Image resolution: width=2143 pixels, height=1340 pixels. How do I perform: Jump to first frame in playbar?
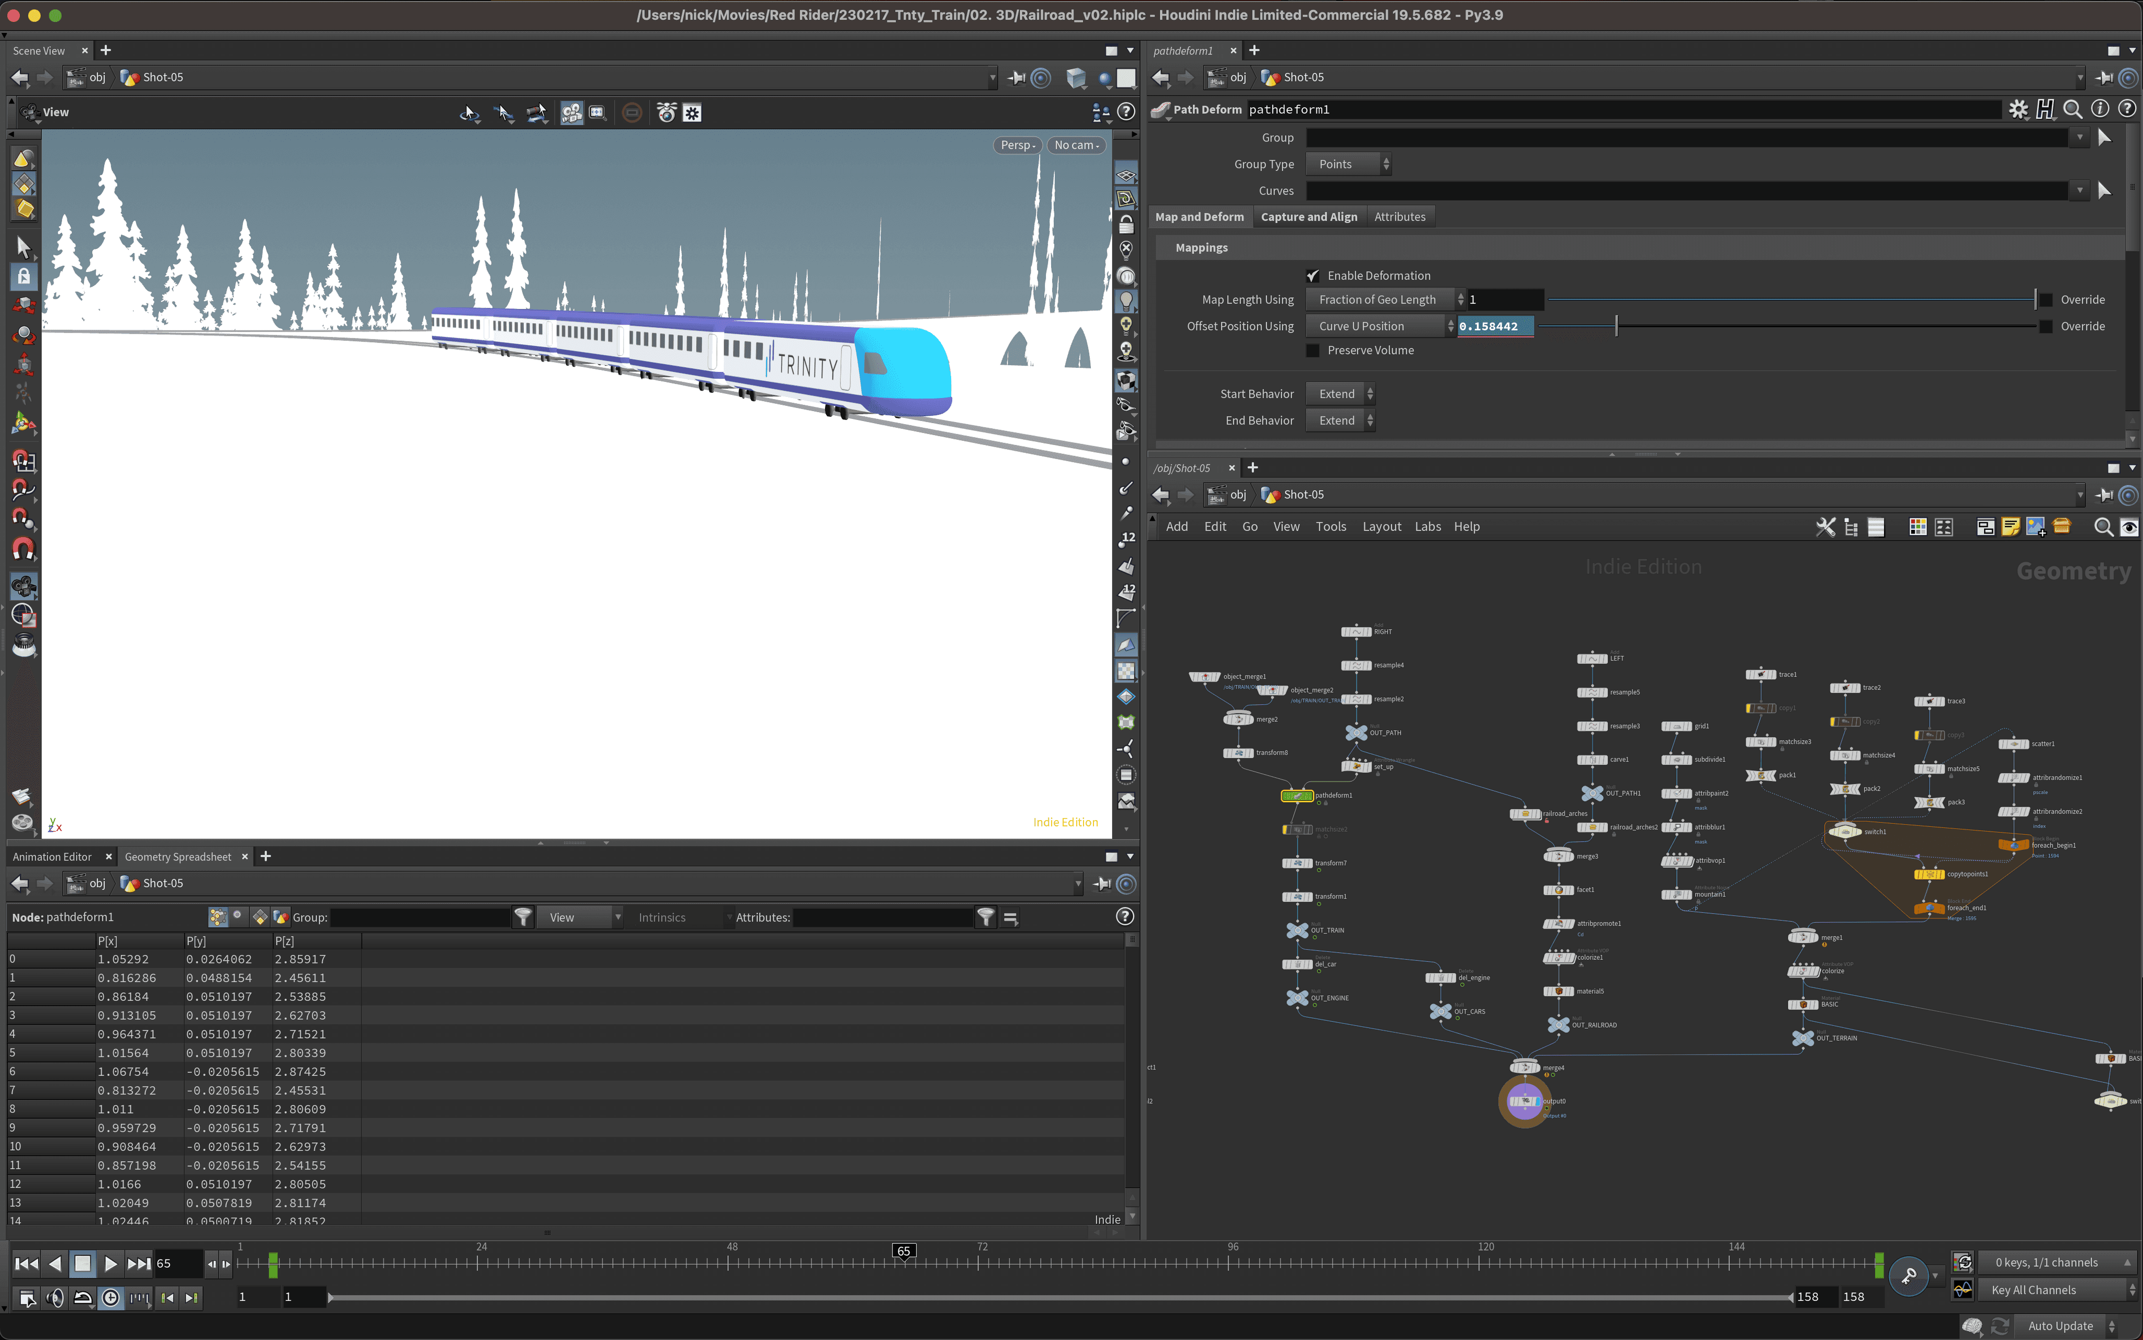[x=26, y=1264]
